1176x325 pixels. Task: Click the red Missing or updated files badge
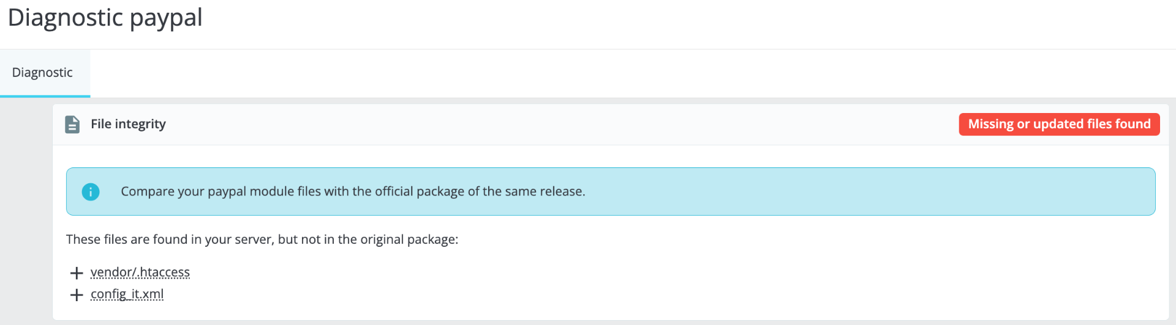pyautogui.click(x=1059, y=125)
